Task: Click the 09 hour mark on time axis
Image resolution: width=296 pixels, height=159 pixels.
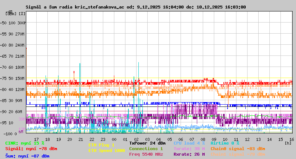Action: [214, 139]
